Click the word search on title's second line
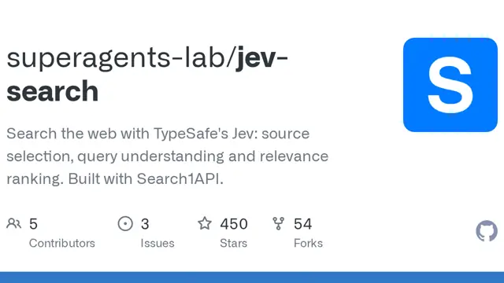 [x=53, y=91]
